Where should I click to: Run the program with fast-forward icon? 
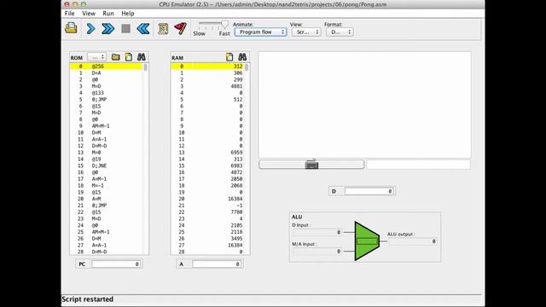(108, 28)
